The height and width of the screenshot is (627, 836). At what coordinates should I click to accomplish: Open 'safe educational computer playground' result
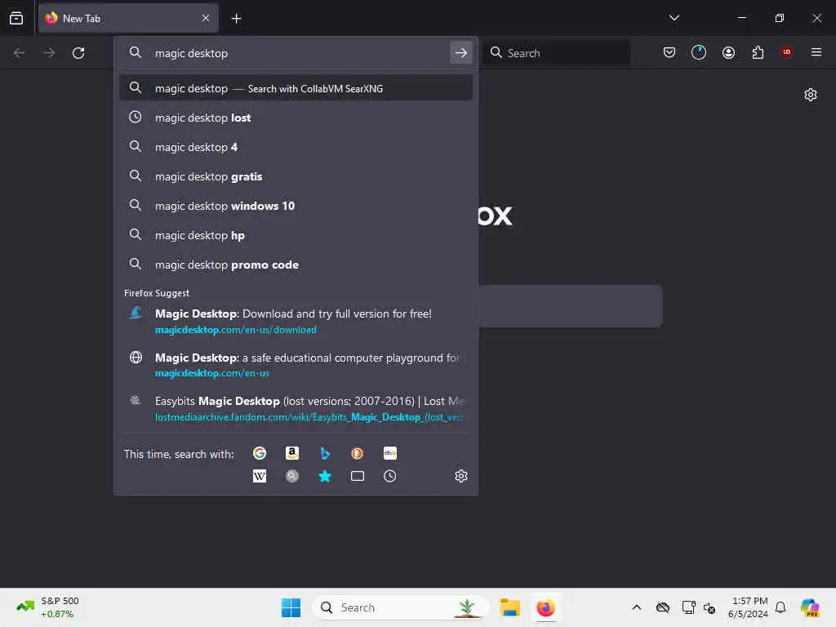tap(296, 365)
